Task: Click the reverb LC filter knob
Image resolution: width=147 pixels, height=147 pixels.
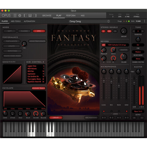Action: pos(104,58)
